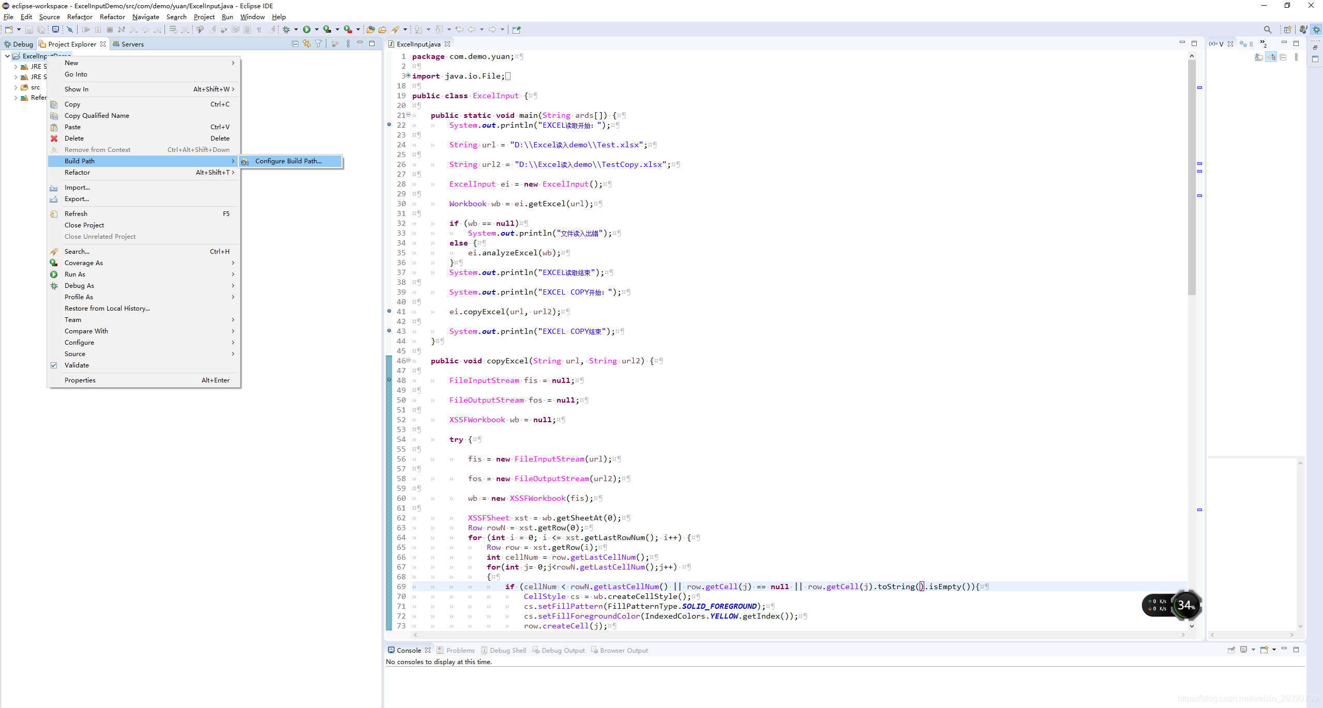Screen dimensions: 1323x708
Task: Switch to the Problems tab
Action: [460, 650]
